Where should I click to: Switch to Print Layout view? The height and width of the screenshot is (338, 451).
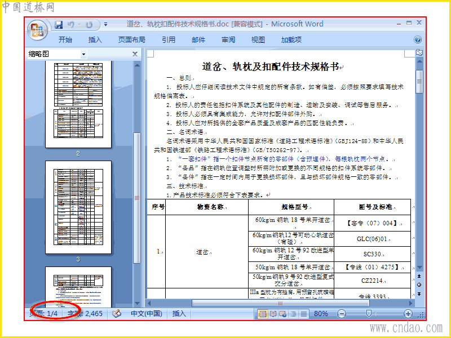[x=263, y=314]
